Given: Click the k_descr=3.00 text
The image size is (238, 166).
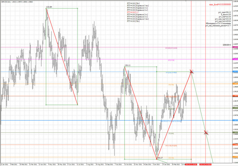Looking at the screenshot, I should pyautogui.click(x=226, y=14).
